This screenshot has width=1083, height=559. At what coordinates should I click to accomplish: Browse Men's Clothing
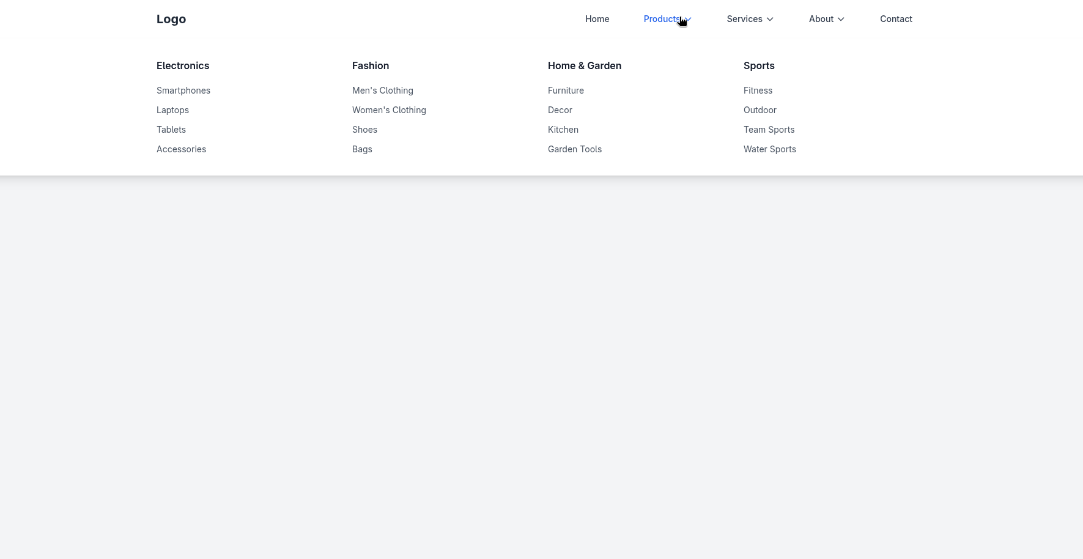click(x=383, y=91)
